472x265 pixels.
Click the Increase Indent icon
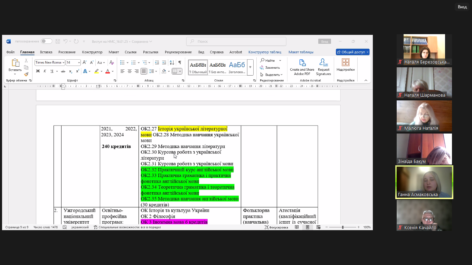click(164, 62)
